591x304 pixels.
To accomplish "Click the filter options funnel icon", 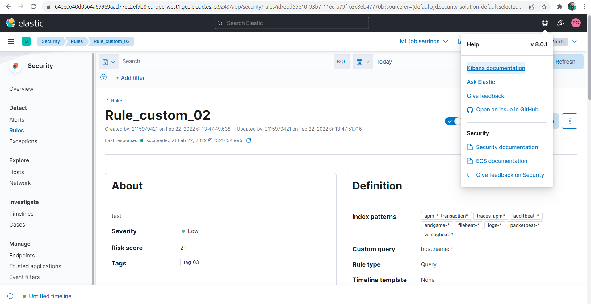I will (103, 77).
